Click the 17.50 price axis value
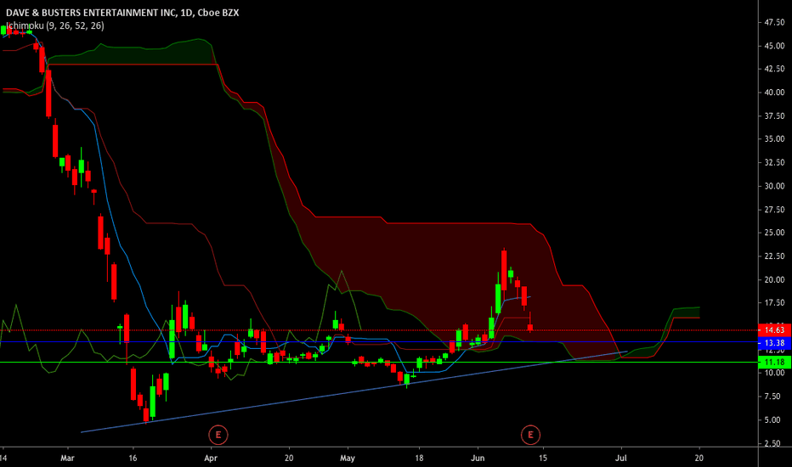Image resolution: width=792 pixels, height=467 pixels. click(x=774, y=303)
